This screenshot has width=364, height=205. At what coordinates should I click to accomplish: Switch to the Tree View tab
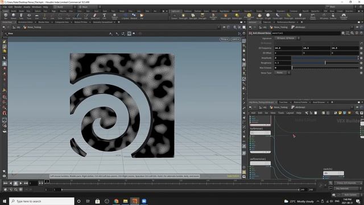pos(283,102)
